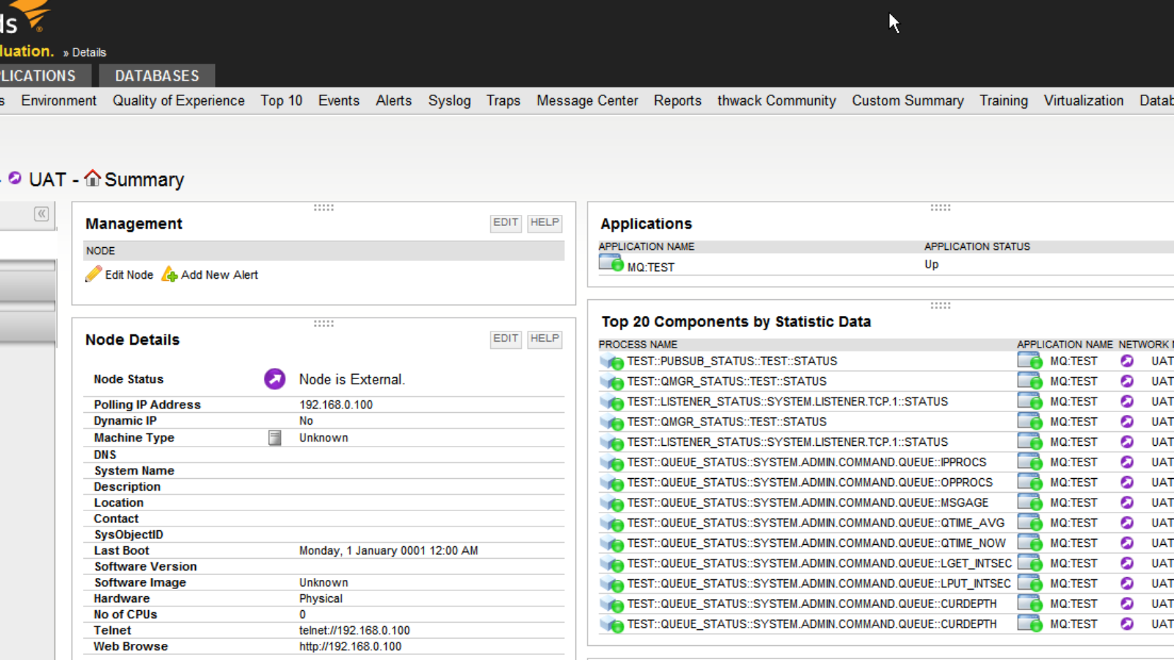Click the home icon beside Summary
1174x660 pixels.
[92, 178]
